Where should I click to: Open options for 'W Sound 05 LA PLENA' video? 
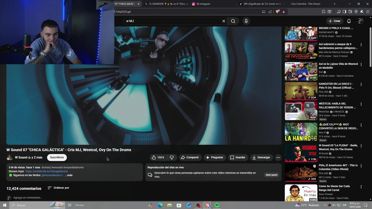pos(361,146)
